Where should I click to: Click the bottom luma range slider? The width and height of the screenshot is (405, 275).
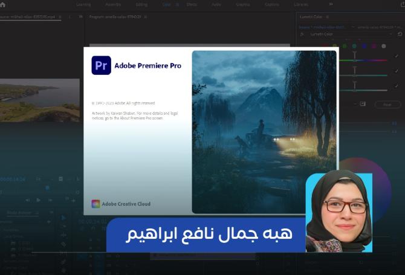pos(363,90)
